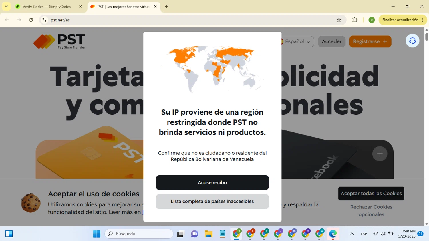429x241 pixels.
Task: Go back to the previous page
Action: [x=7, y=20]
